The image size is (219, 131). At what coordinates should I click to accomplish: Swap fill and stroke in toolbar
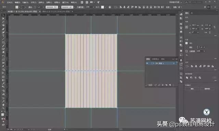coord(4,112)
